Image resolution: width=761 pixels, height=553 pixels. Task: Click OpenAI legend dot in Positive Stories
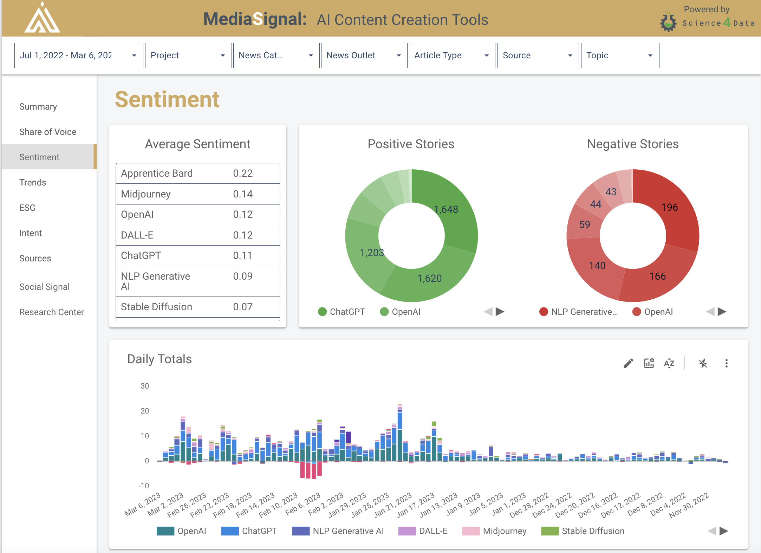point(384,312)
